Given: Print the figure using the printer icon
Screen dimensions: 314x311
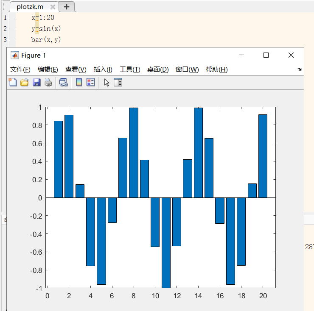Looking at the screenshot, I should (48, 82).
